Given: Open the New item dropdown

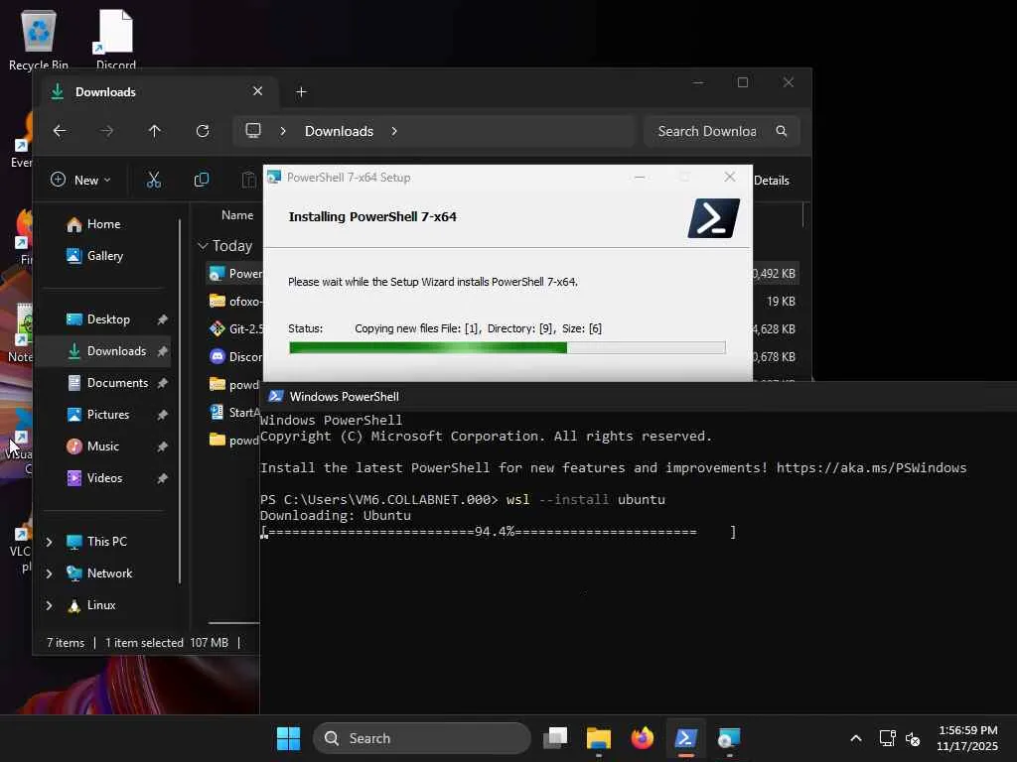Looking at the screenshot, I should (x=81, y=181).
